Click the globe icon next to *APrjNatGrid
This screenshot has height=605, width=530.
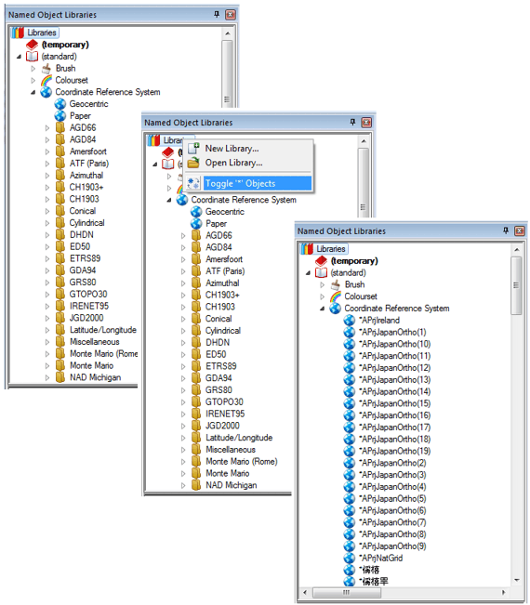click(350, 558)
